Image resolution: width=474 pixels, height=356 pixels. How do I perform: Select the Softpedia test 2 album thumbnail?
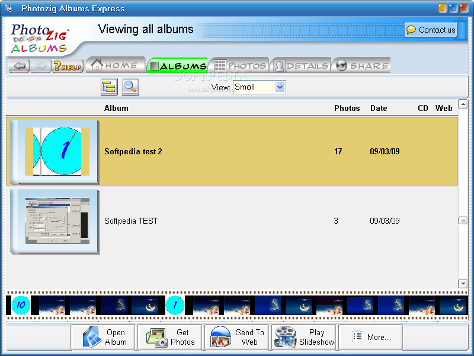(x=55, y=152)
